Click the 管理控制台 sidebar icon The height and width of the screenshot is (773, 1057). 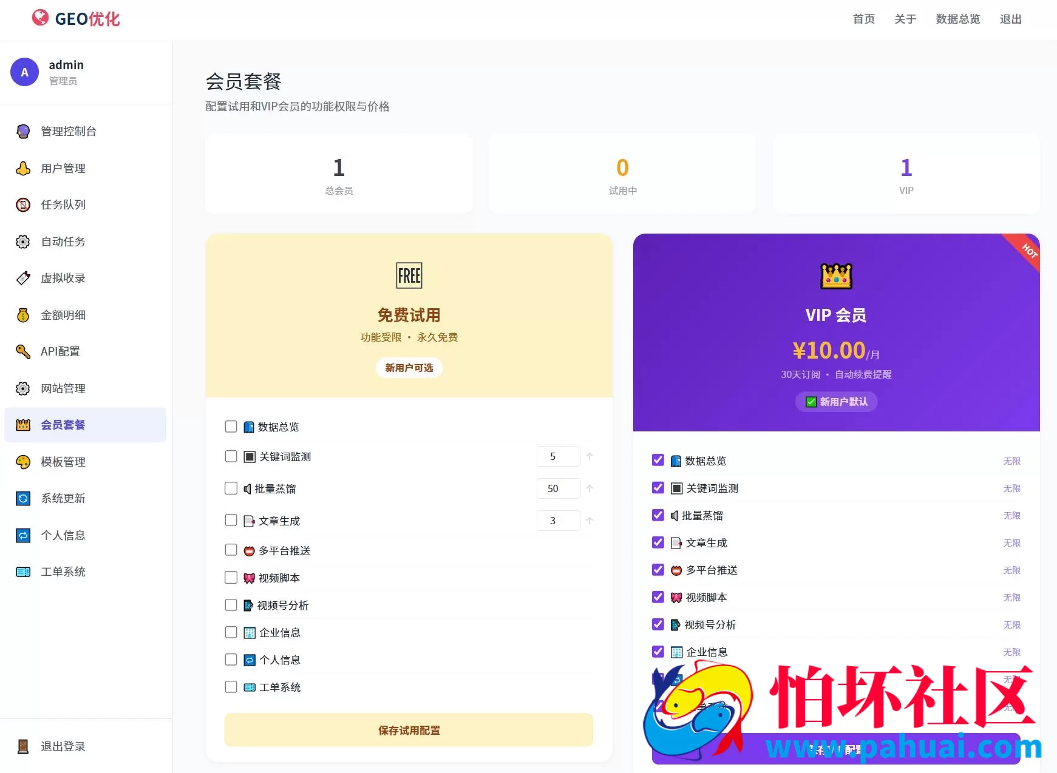click(x=23, y=131)
